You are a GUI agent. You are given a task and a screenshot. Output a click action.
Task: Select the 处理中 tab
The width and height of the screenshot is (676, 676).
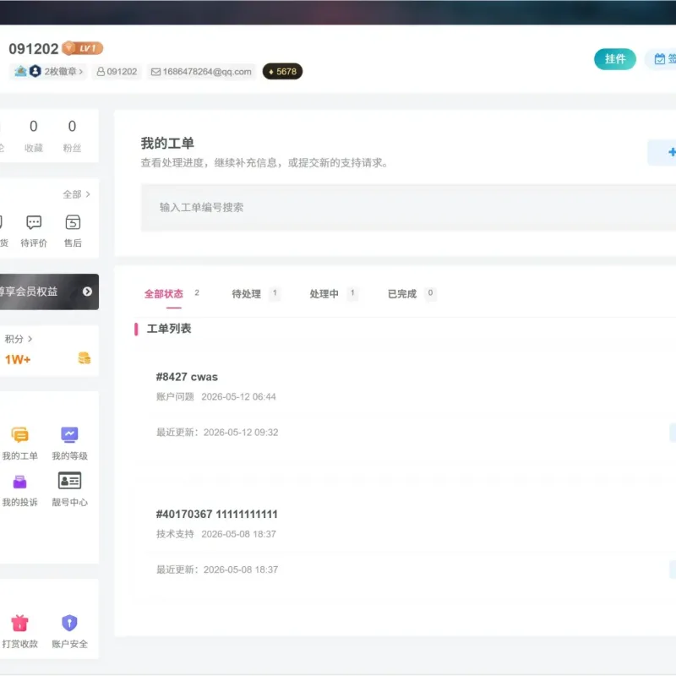333,294
